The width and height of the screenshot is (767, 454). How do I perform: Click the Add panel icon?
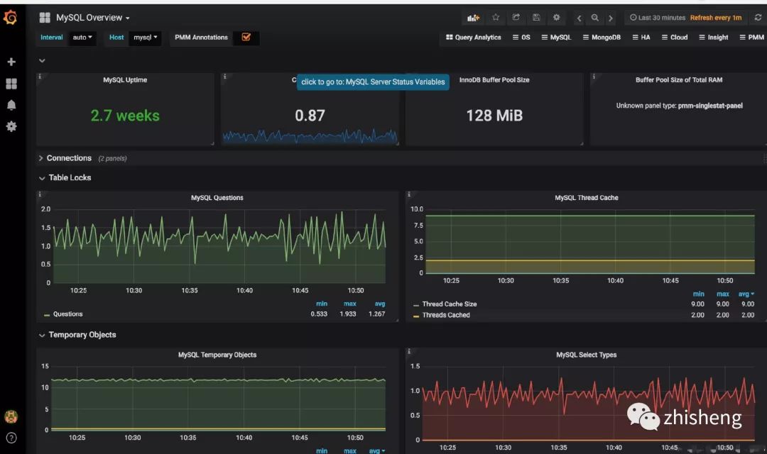[x=473, y=18]
